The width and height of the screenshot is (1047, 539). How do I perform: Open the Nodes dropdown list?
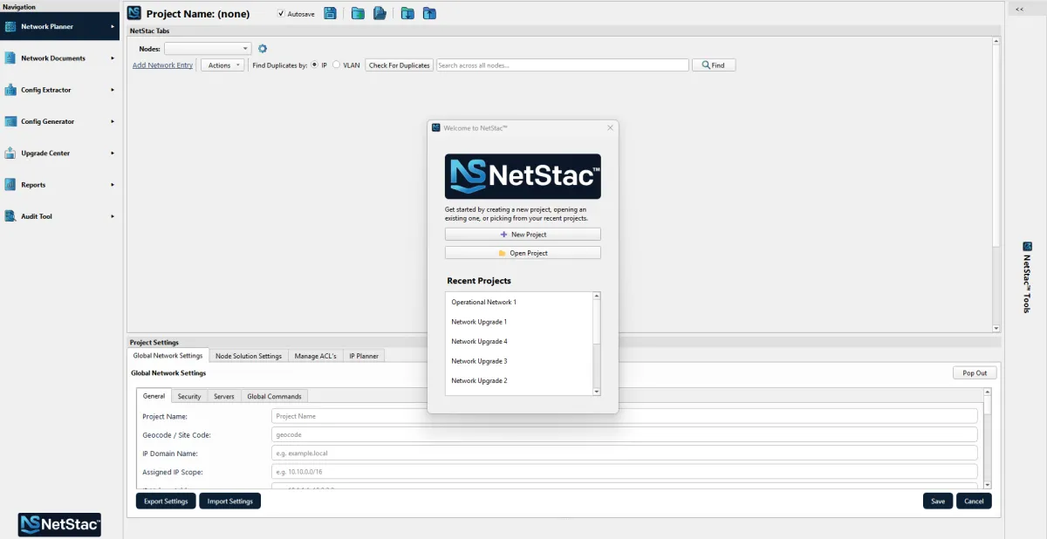tap(208, 49)
